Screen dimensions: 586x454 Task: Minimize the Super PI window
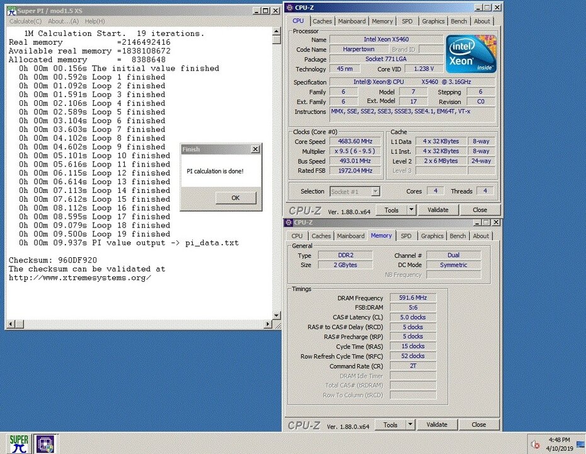tap(256, 11)
